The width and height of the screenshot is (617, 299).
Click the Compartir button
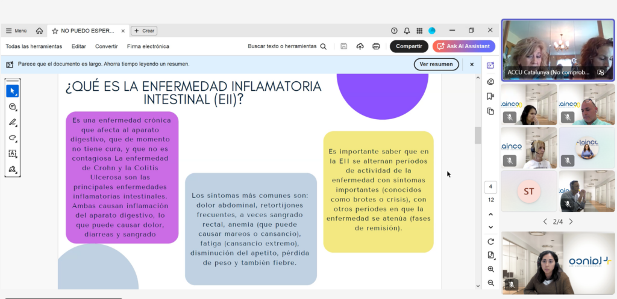tap(409, 46)
